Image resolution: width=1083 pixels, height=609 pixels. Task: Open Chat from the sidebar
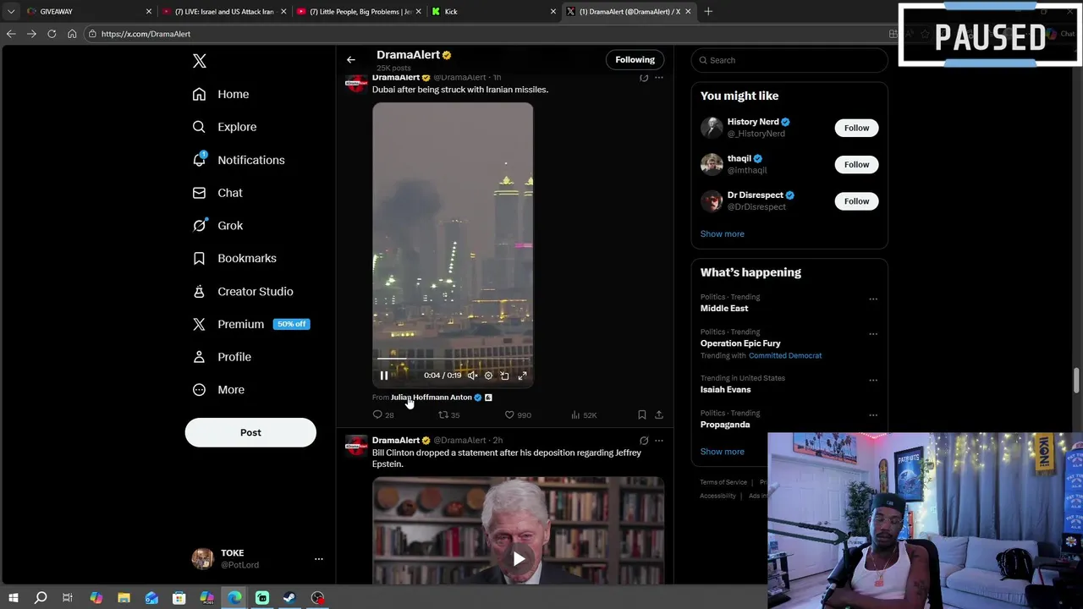coord(217,193)
